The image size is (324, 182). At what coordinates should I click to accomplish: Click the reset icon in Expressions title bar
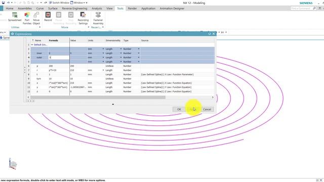pos(210,34)
